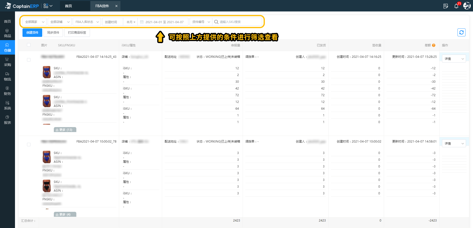This screenshot has width=473, height=228.
Task: Open the black swimsuit product thumbnail
Action: coord(47,186)
